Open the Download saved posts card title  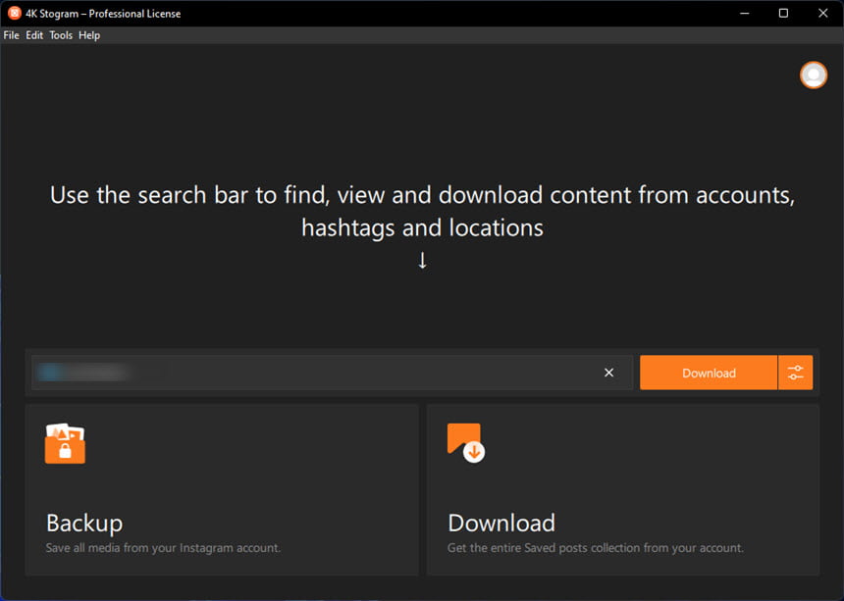coord(501,523)
